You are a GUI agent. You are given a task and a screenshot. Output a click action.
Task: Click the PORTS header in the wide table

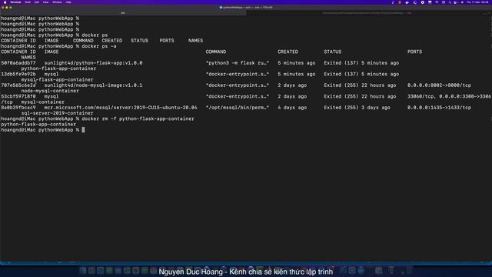[414, 52]
